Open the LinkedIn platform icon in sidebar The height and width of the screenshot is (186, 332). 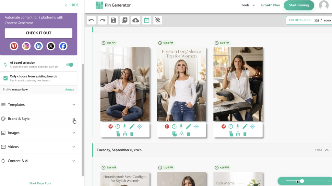[39, 46]
